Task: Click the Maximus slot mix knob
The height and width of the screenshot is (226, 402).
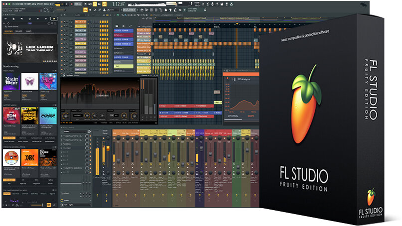Action: coord(87,144)
